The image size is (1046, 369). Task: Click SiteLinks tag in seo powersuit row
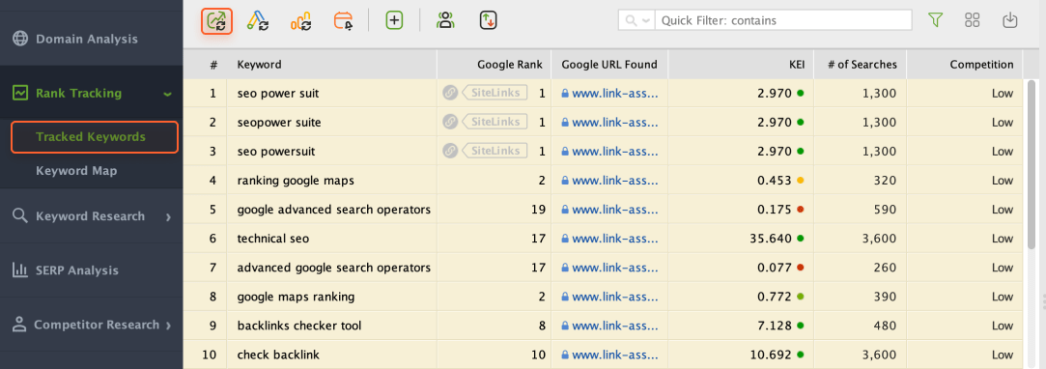point(495,151)
